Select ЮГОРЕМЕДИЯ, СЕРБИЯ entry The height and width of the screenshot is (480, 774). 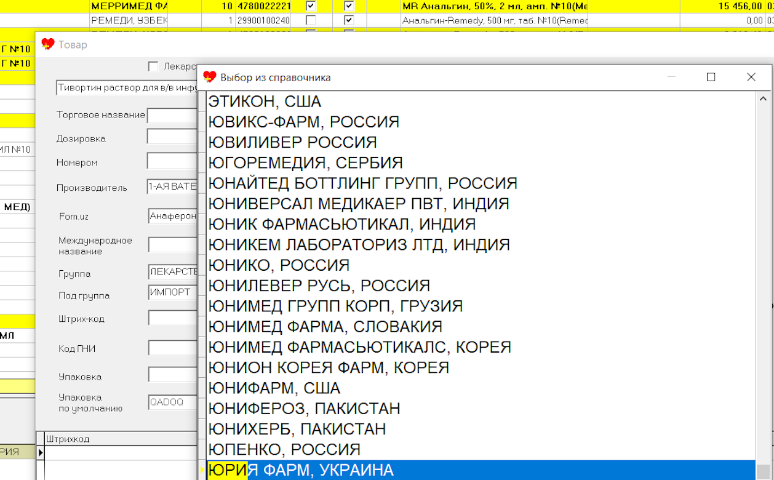481,163
